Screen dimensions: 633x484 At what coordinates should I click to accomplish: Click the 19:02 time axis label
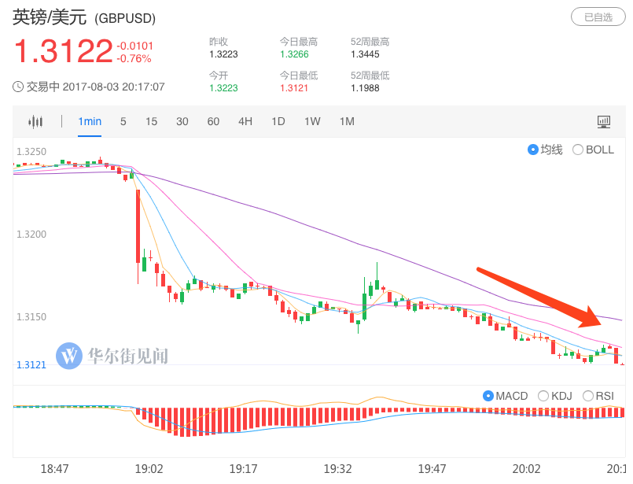[x=149, y=469]
